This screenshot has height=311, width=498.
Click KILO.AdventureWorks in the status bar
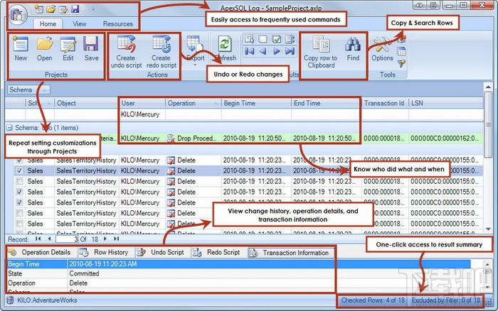(x=47, y=300)
